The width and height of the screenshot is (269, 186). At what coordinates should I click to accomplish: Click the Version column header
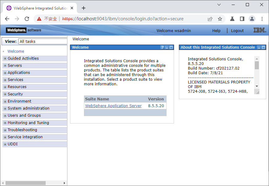point(156,99)
